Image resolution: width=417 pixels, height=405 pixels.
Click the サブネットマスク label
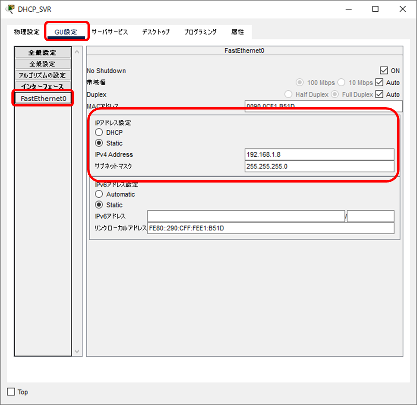tap(113, 166)
